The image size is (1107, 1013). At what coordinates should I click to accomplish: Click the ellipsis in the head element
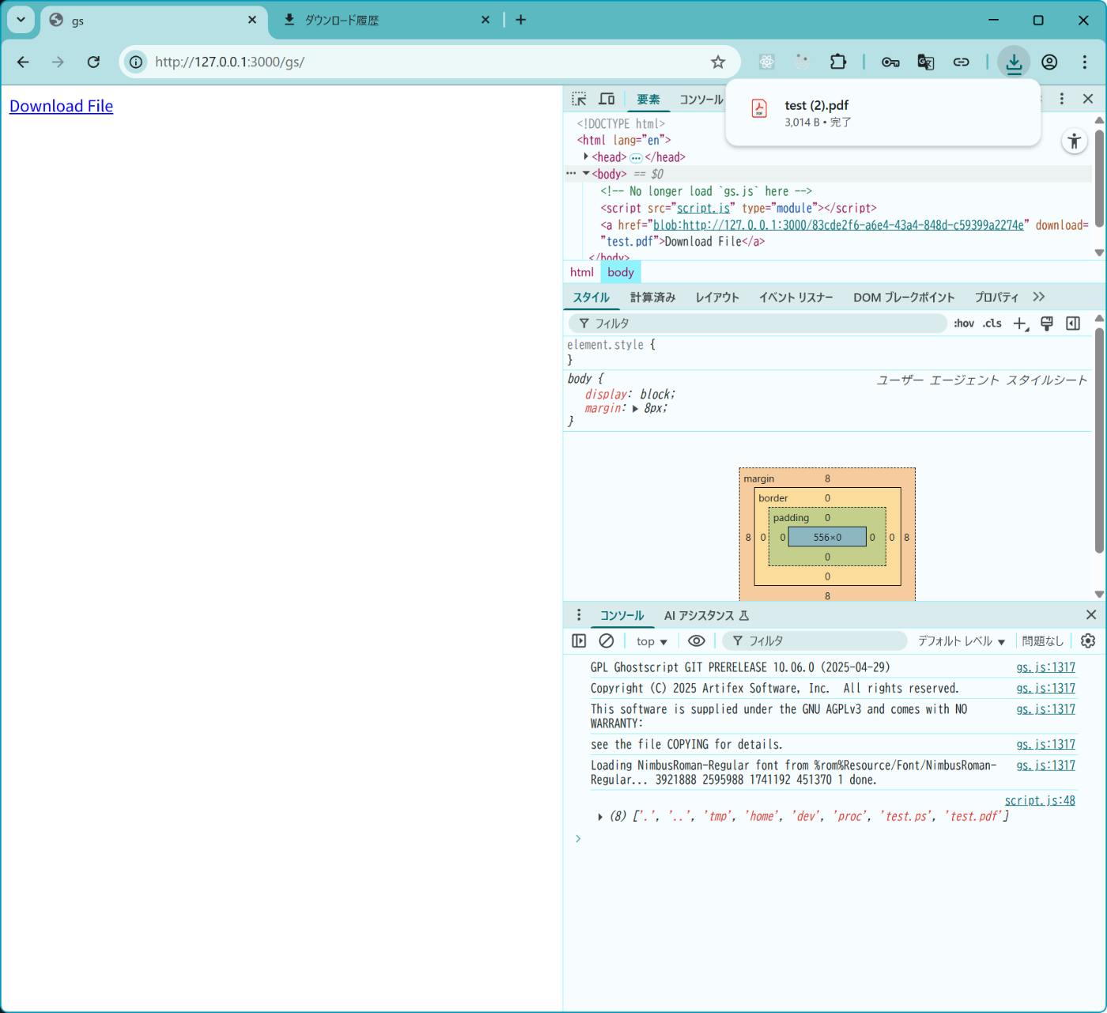pos(636,157)
